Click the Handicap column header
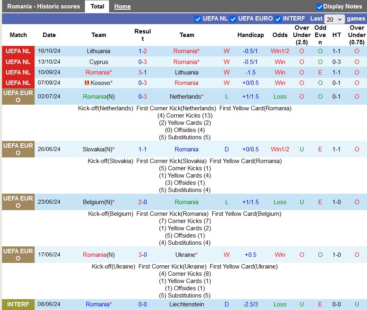 [250, 35]
